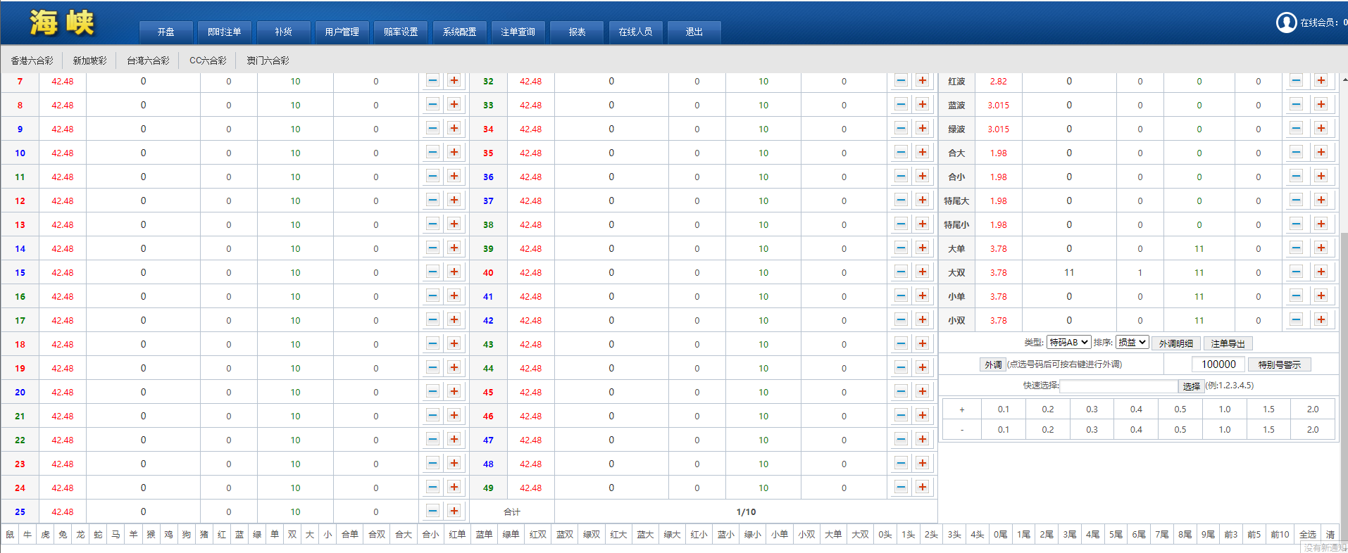Click the 注单导出 export button
The height and width of the screenshot is (553, 1348).
[x=1228, y=343]
